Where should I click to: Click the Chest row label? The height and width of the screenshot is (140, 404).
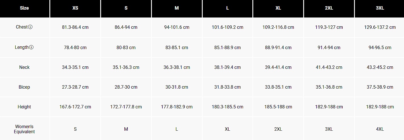(22, 27)
